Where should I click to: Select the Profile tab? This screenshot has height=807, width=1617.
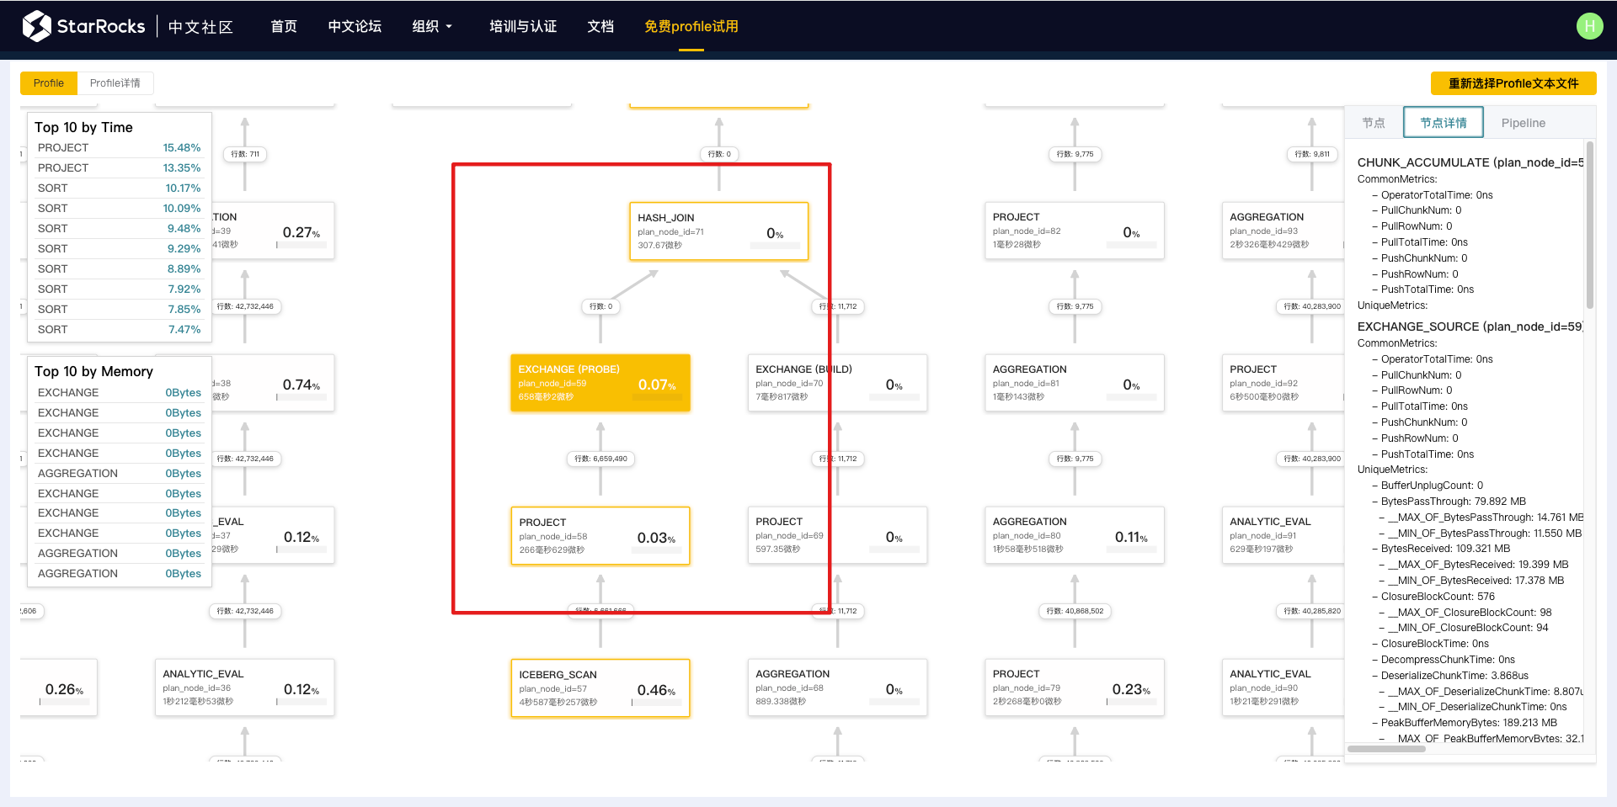49,83
